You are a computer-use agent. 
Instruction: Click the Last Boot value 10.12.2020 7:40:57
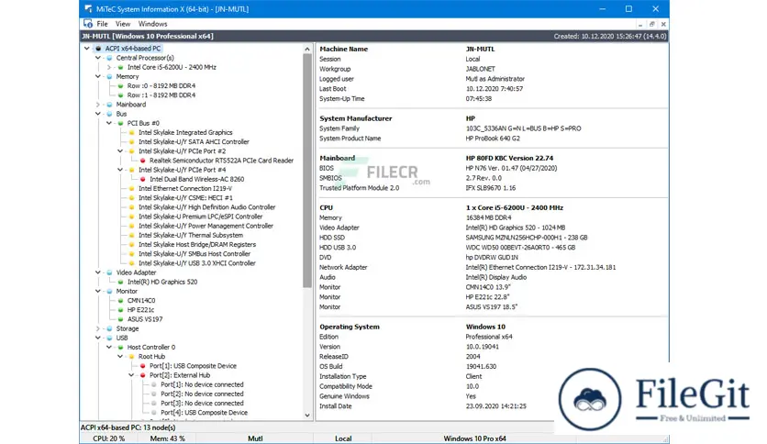494,89
